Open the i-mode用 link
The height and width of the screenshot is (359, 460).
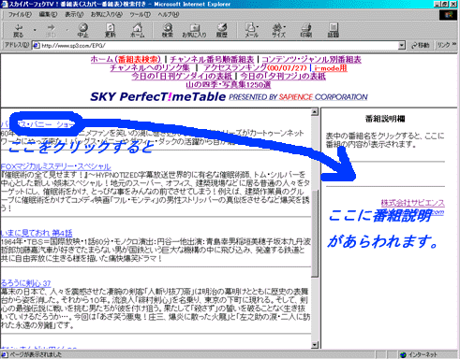pos(331,67)
